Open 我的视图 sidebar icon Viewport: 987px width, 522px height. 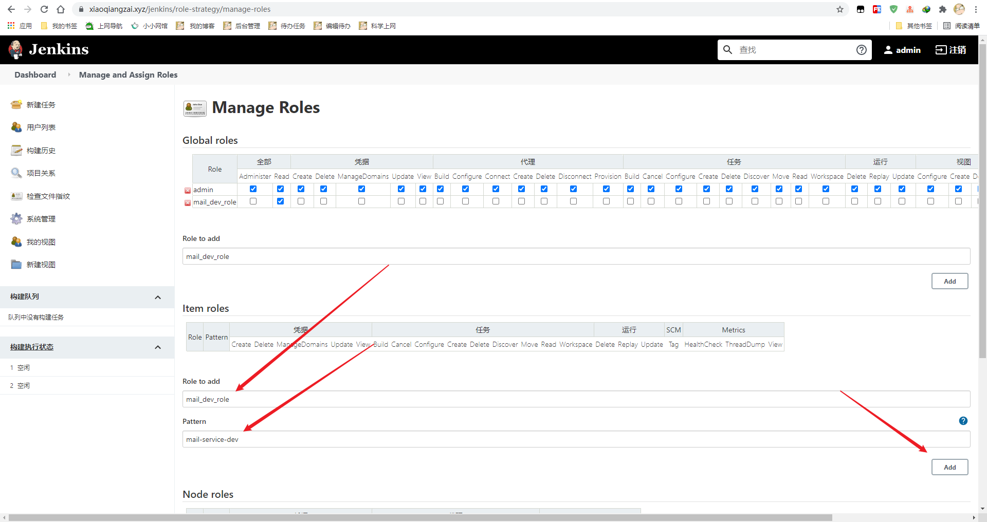[x=16, y=242]
